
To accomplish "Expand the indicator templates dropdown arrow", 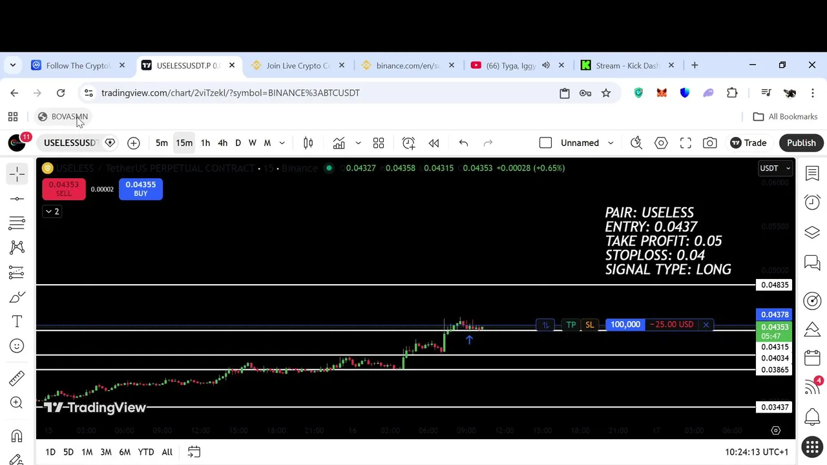I will tap(358, 143).
